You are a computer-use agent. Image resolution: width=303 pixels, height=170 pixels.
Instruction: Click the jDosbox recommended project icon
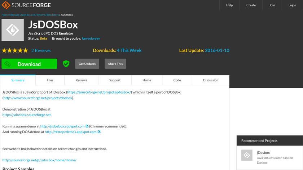(247, 155)
